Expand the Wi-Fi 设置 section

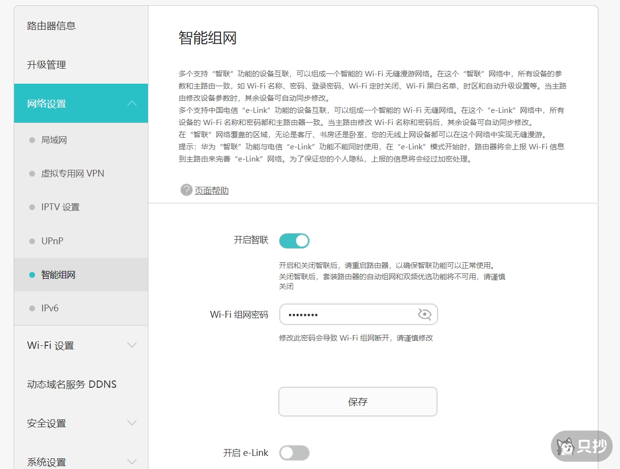tap(132, 345)
